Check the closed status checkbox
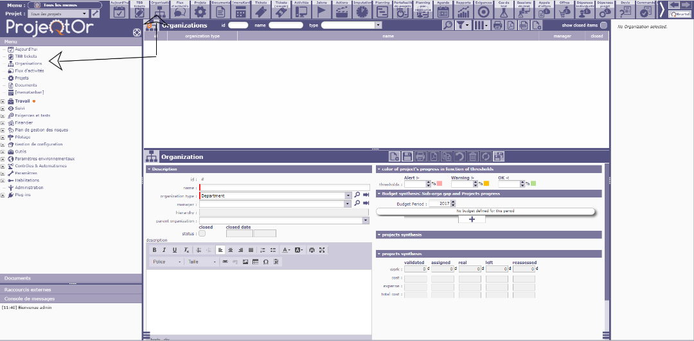This screenshot has width=694, height=341. click(202, 233)
